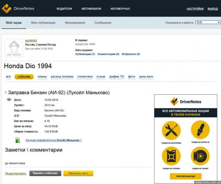Viewport: 221px width, 184px height.
Task: Open the m210555 username link
Action: (31, 41)
